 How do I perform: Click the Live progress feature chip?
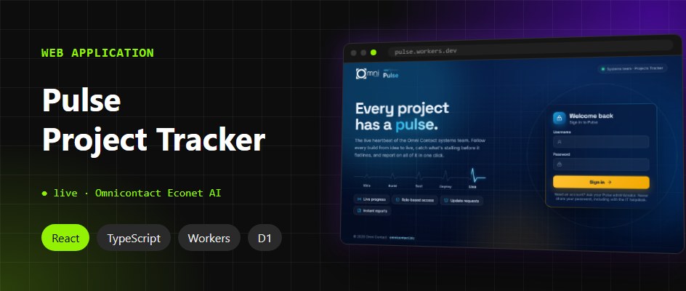(x=371, y=199)
